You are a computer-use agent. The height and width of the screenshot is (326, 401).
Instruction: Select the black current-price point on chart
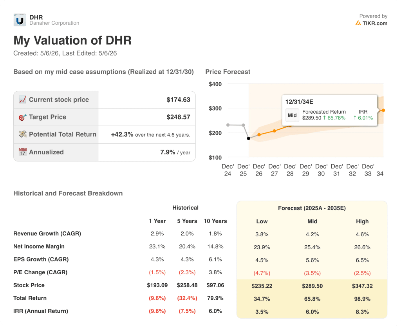(x=249, y=138)
